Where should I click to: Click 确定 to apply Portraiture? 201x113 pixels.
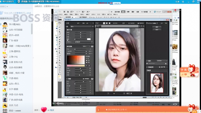pyautogui.click(x=157, y=27)
